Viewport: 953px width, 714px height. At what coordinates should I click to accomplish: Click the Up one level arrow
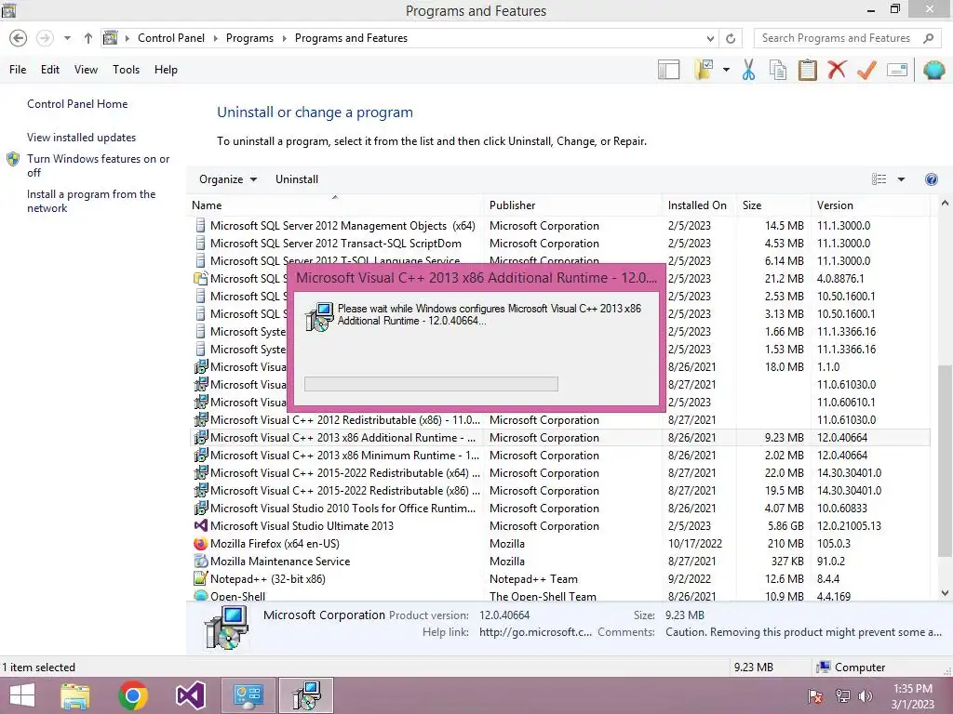(x=88, y=38)
